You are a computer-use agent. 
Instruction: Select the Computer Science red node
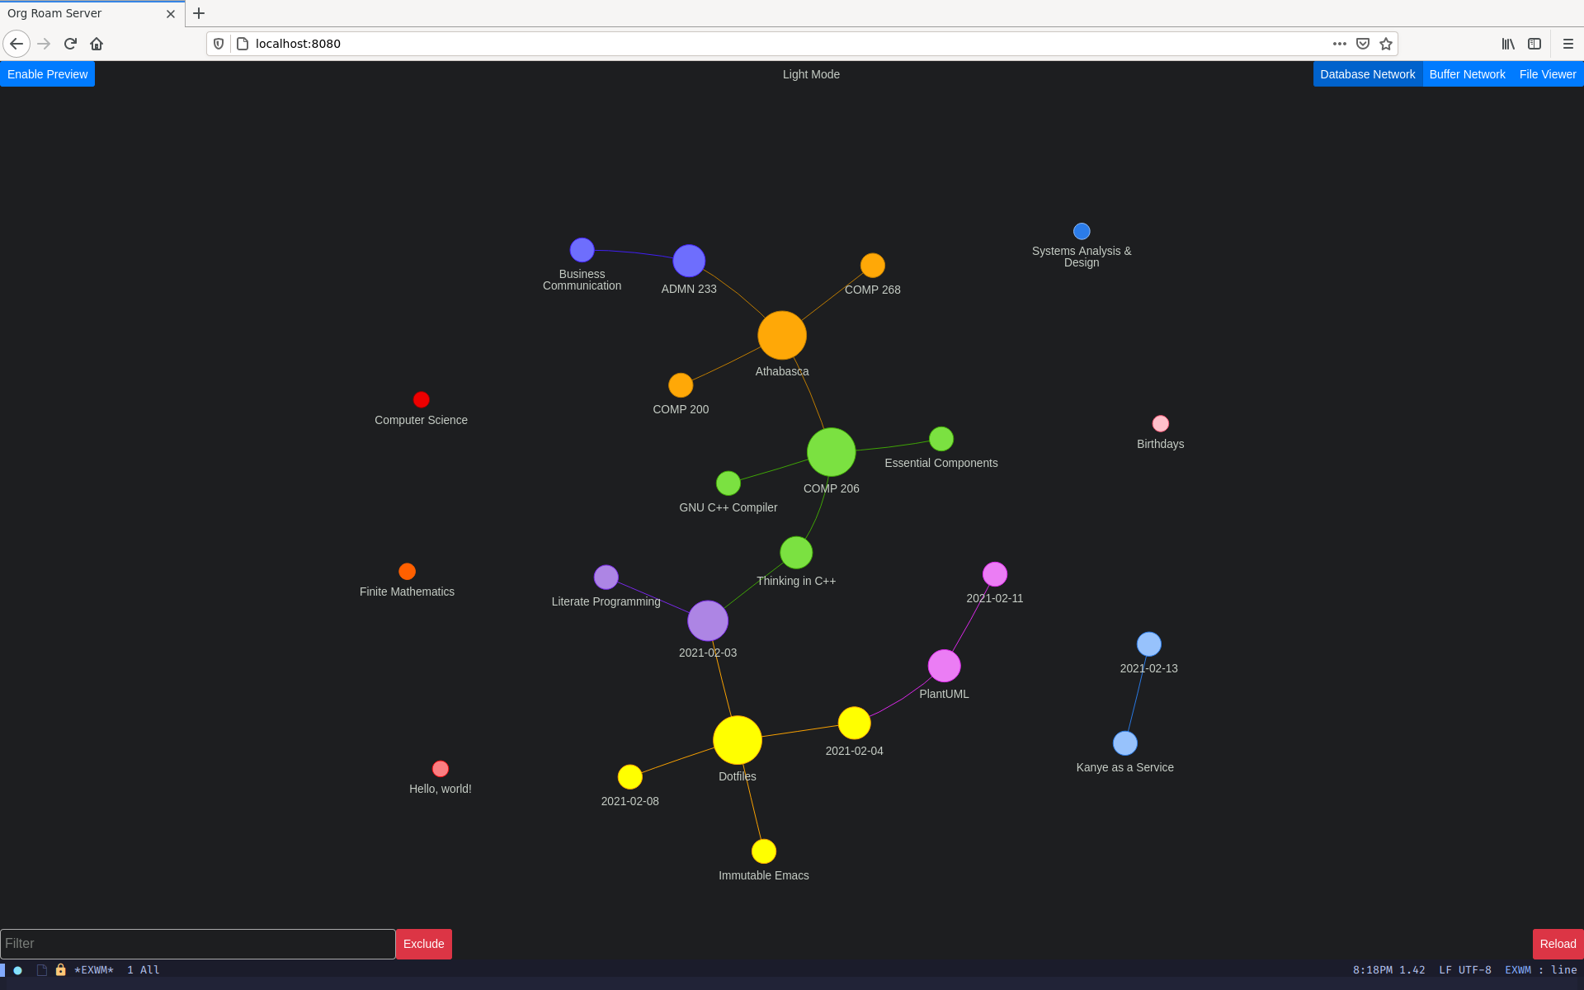[422, 399]
